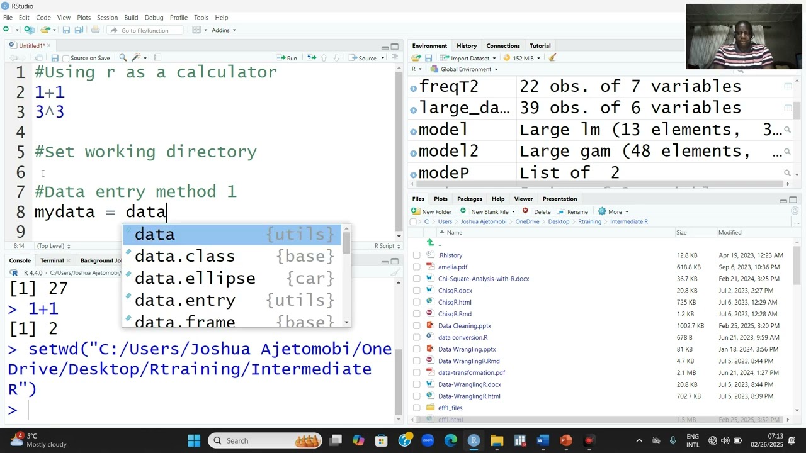Click the Find/Replace magnifier icon in editor
Image resolution: width=806 pixels, height=453 pixels.
(123, 58)
